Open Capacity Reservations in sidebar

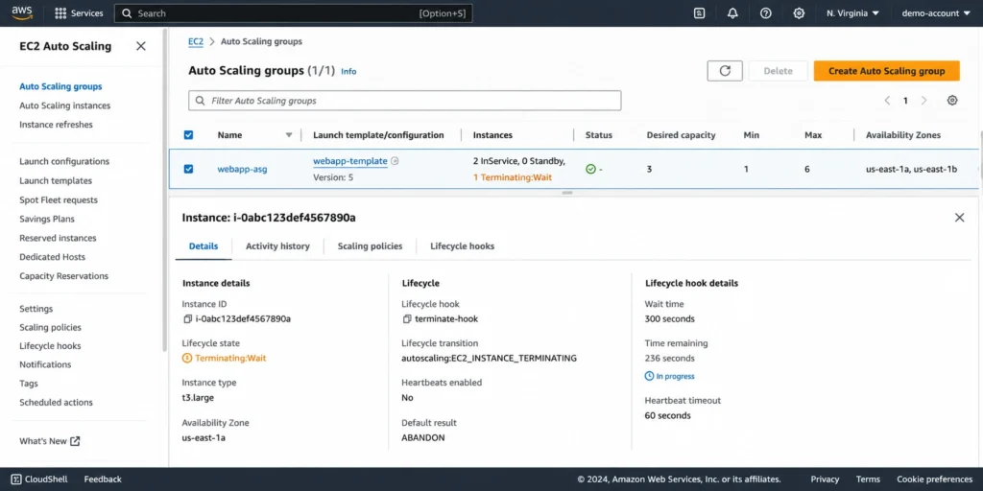[x=64, y=276]
